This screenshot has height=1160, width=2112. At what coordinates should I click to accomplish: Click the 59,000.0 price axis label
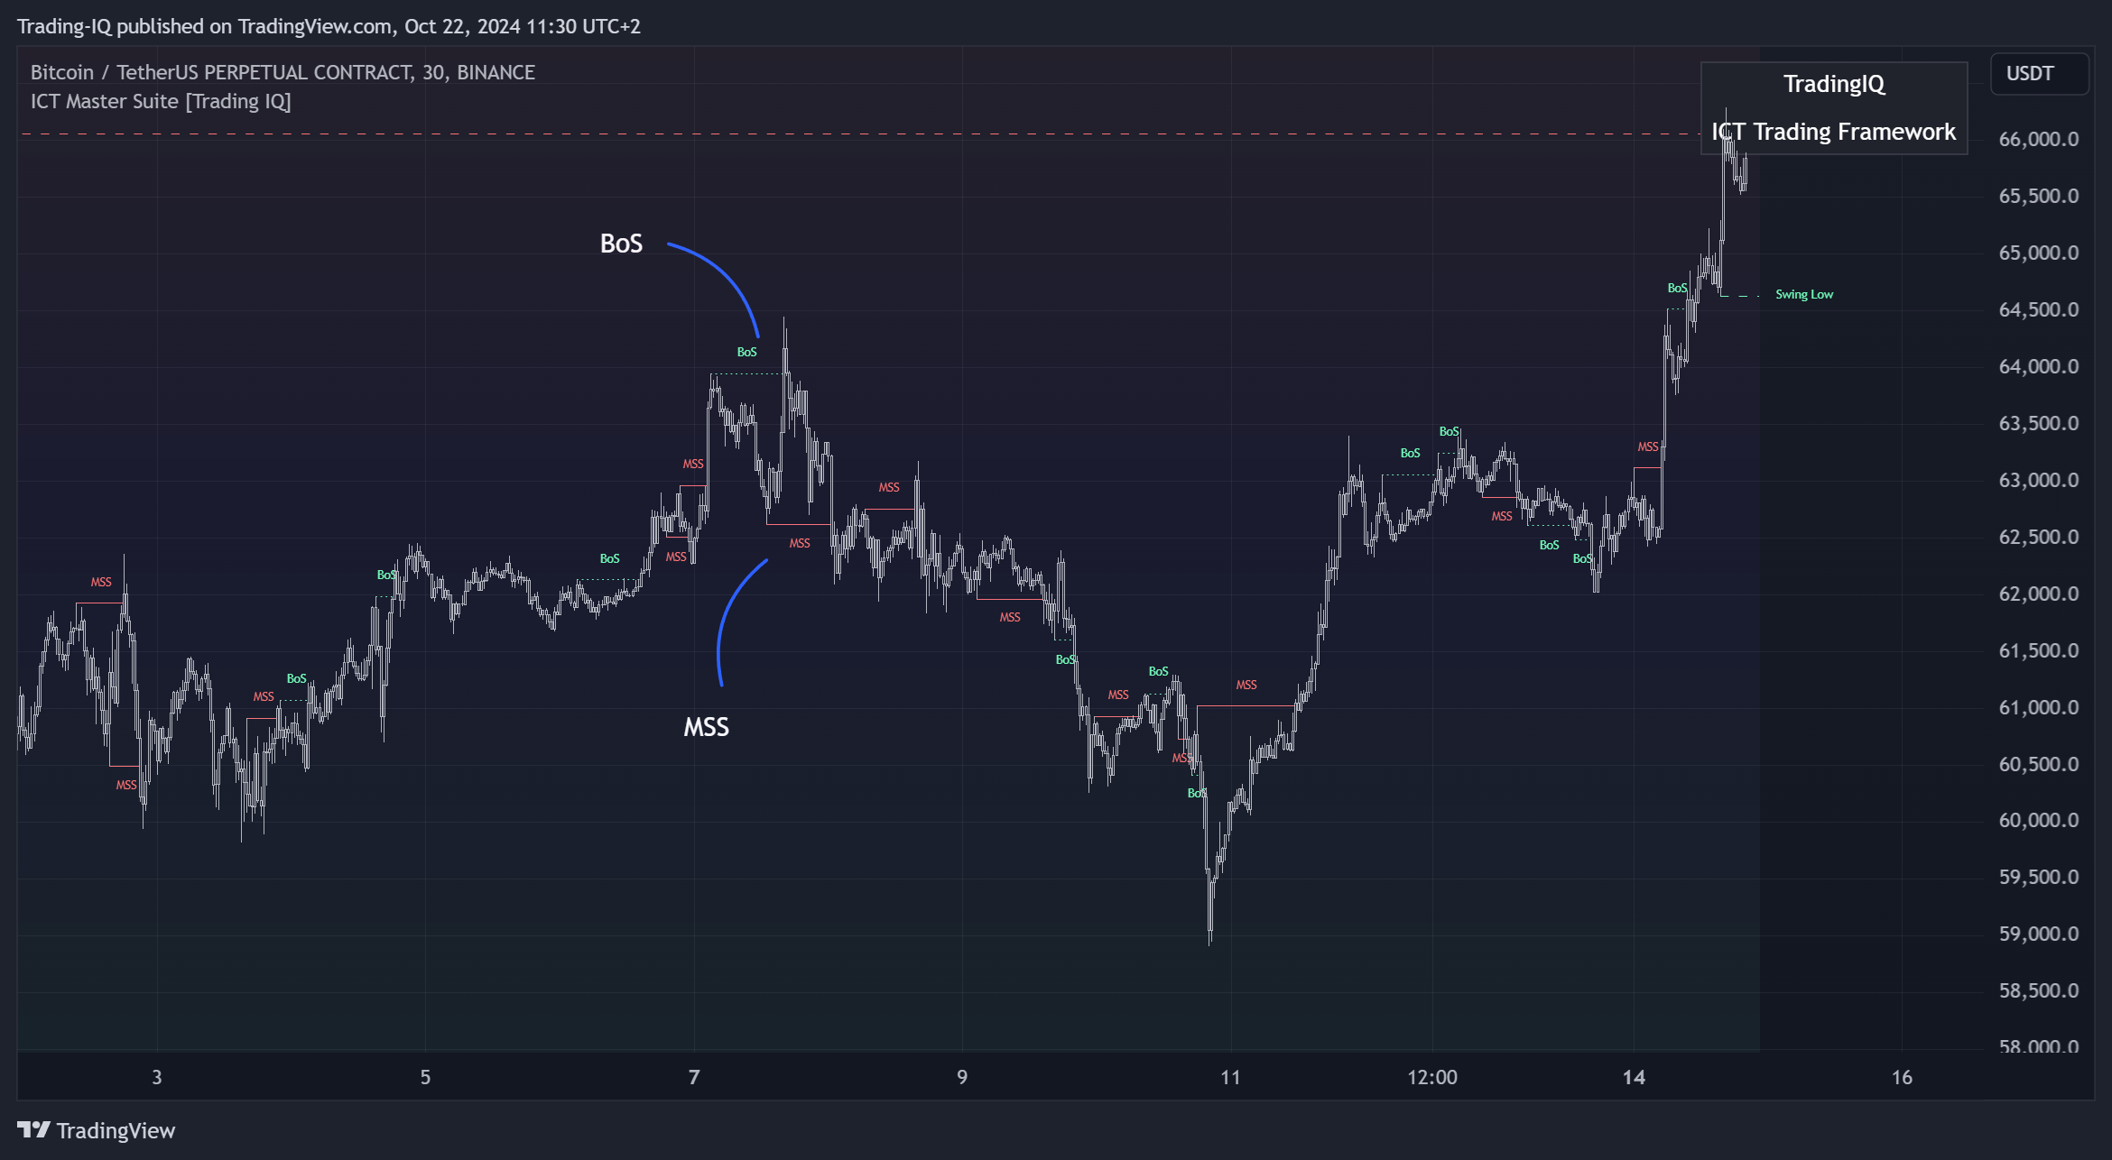(2039, 934)
